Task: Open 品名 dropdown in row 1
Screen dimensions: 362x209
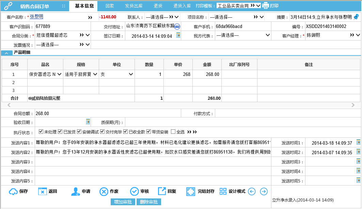Action: pyautogui.click(x=59, y=74)
